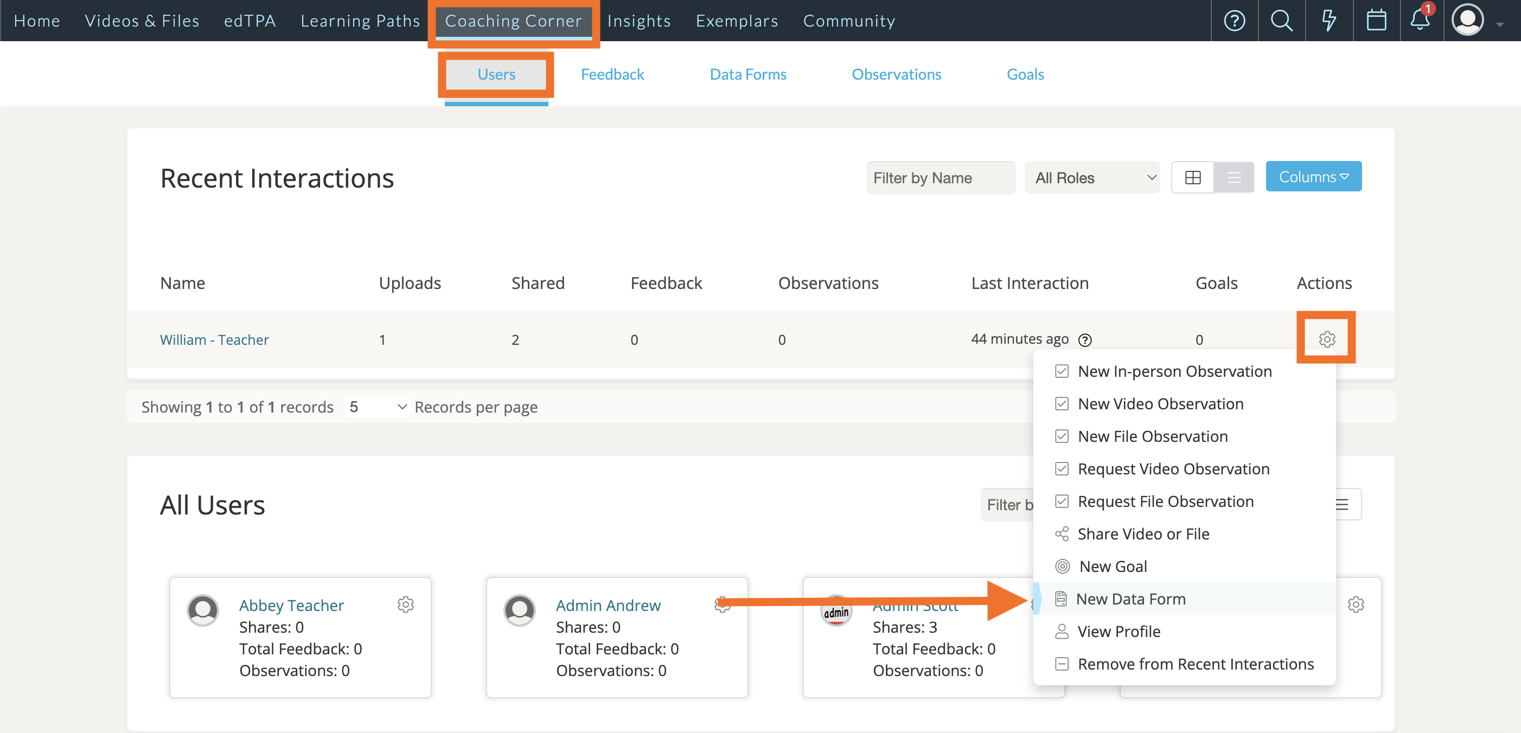
Task: Open notifications bell icon
Action: [1420, 21]
